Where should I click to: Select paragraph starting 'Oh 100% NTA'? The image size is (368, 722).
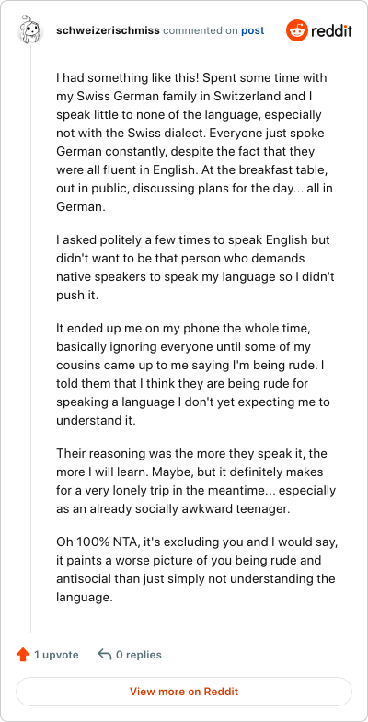[x=197, y=569]
